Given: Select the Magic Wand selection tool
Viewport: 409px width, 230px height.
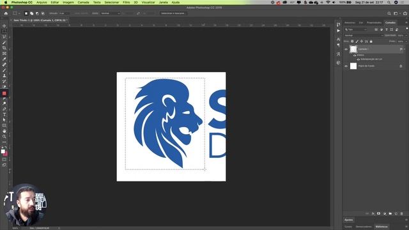Looking at the screenshot, I should pyautogui.click(x=4, y=43).
